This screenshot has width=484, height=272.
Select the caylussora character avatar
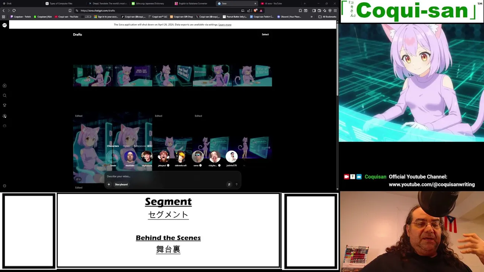[x=147, y=156]
